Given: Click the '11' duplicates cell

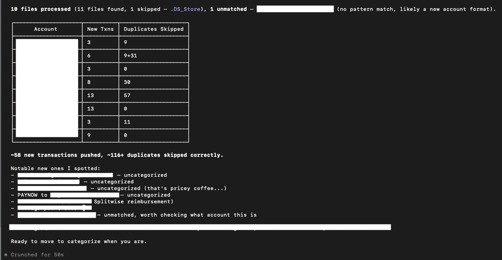Looking at the screenshot, I should (x=127, y=122).
